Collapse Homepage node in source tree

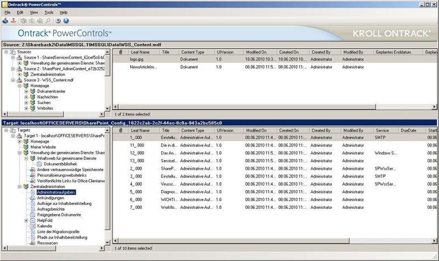click(x=19, y=86)
